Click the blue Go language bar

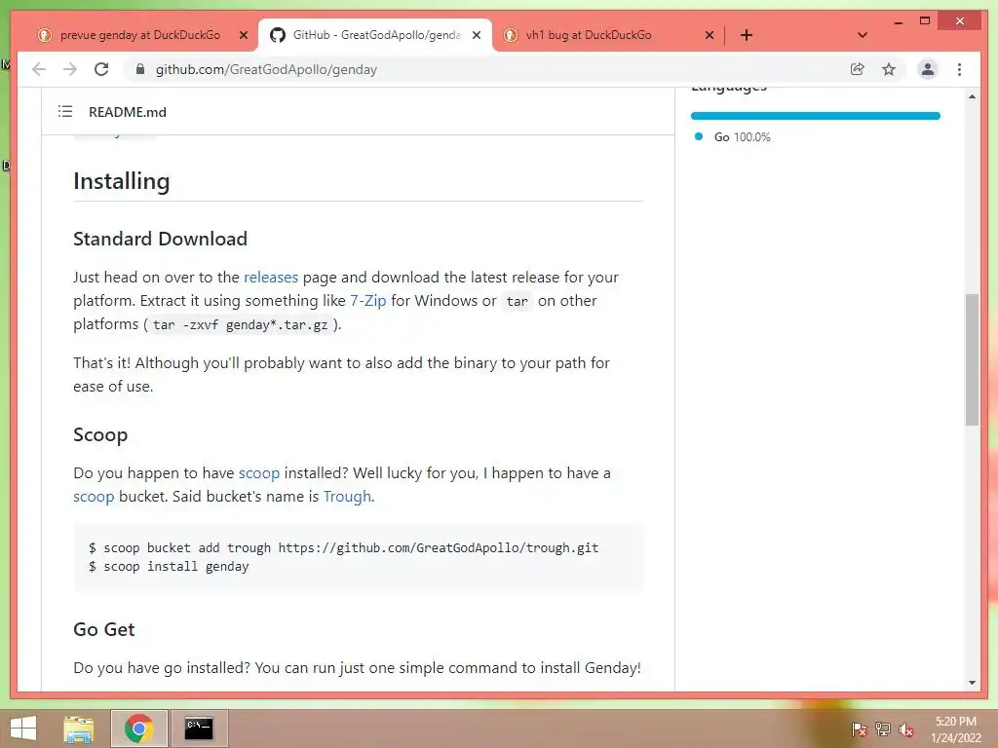[816, 116]
